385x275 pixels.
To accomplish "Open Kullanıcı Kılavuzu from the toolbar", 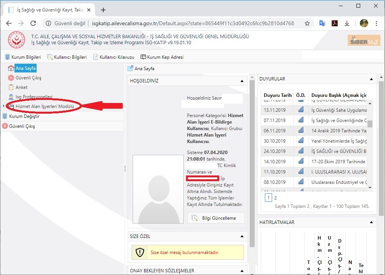I will point(114,57).
